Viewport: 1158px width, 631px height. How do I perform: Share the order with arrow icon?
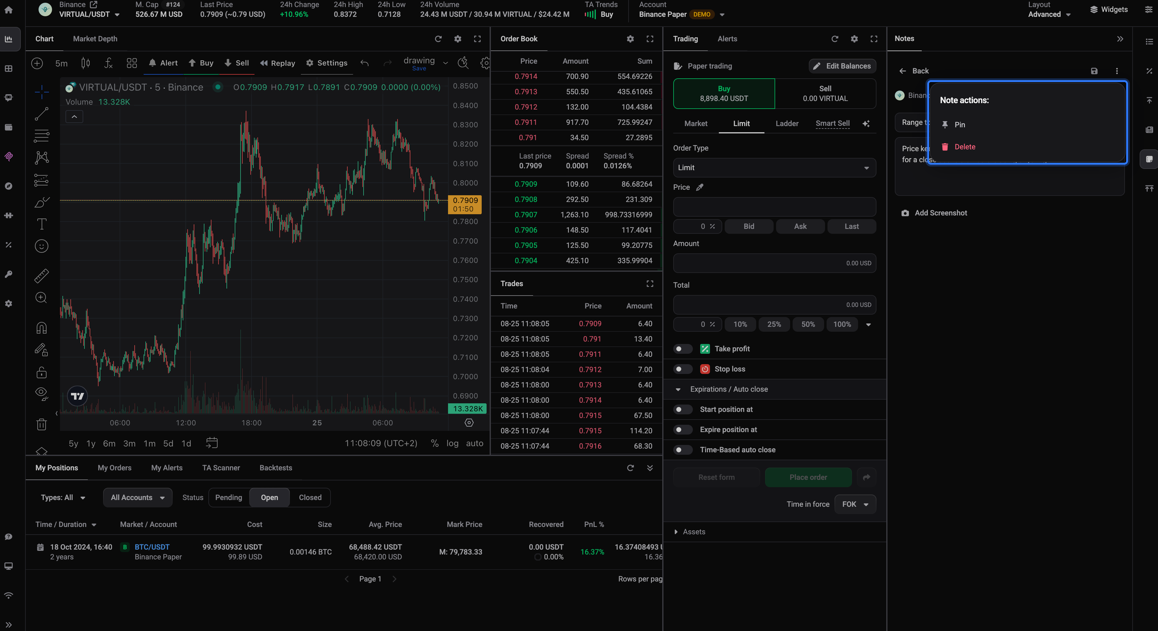(867, 477)
